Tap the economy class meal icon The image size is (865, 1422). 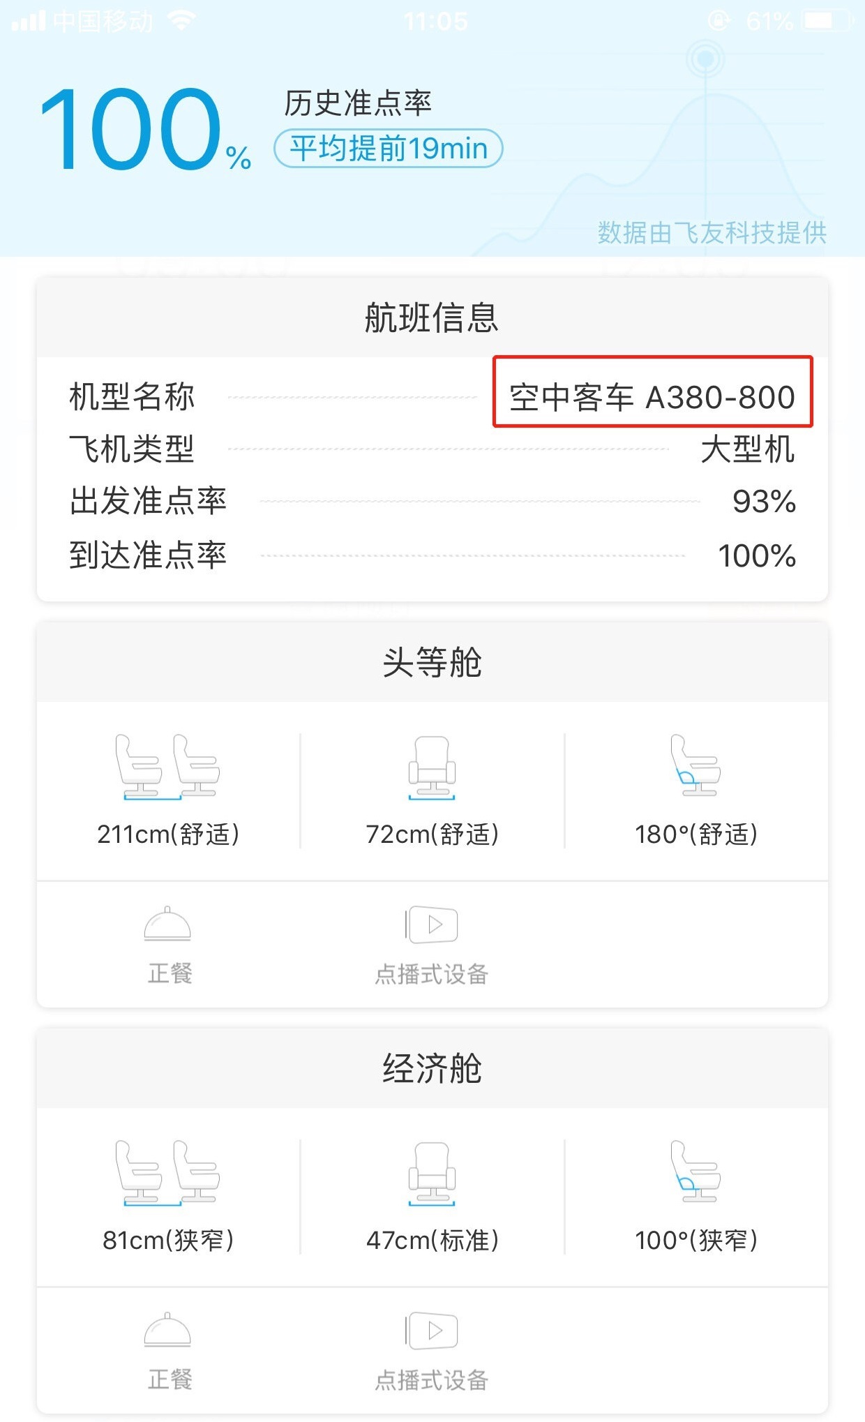[x=167, y=1330]
